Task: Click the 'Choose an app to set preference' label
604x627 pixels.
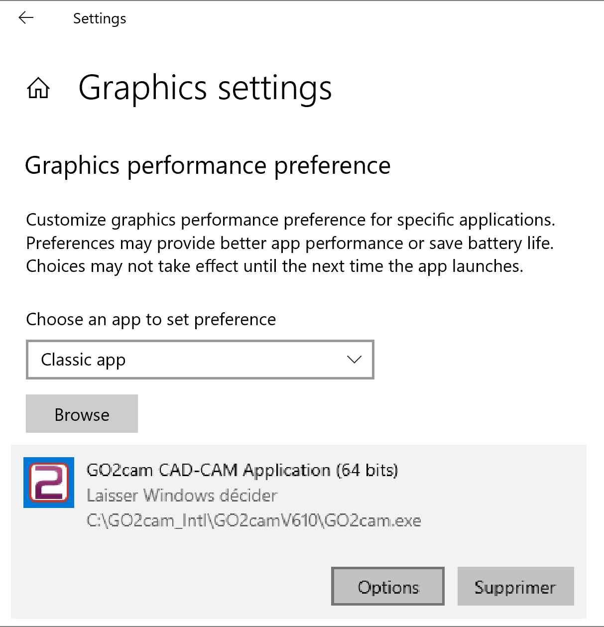Action: (151, 319)
